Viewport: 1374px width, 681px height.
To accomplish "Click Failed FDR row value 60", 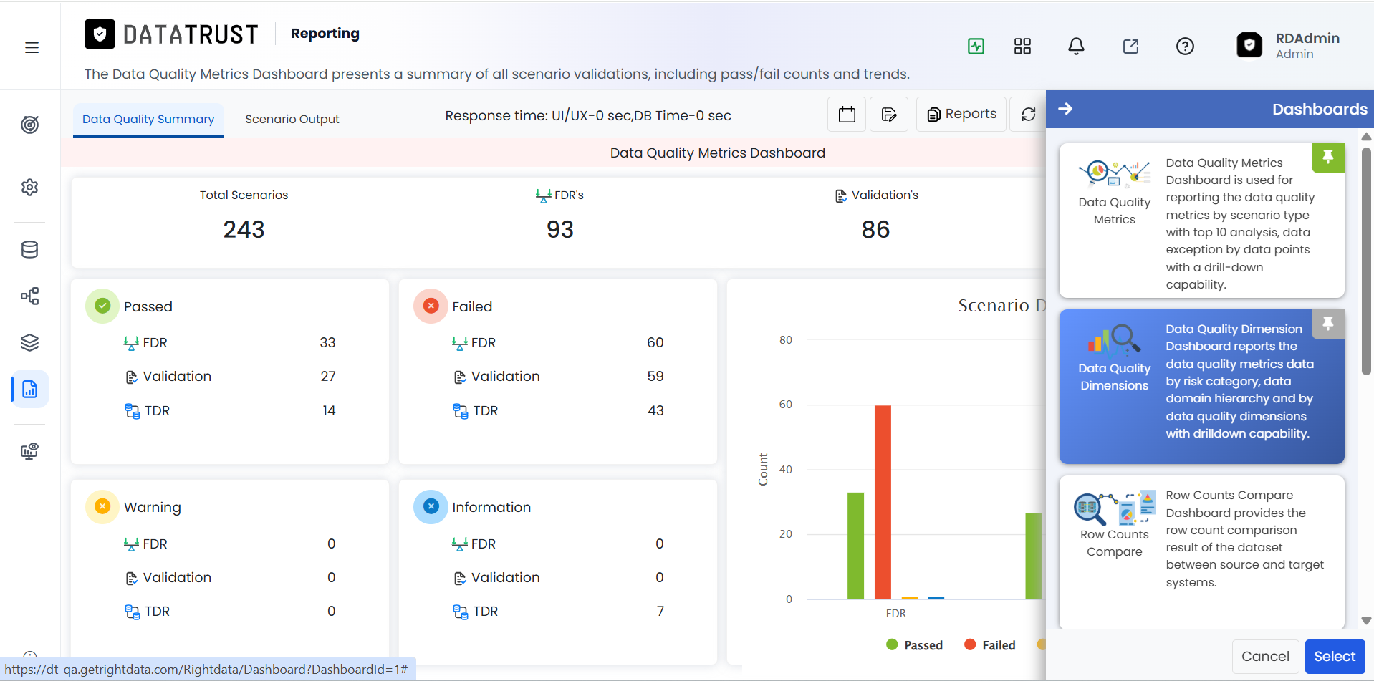I will (655, 342).
